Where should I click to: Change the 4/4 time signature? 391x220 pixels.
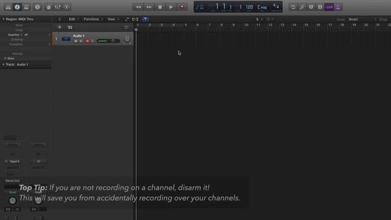tap(276, 6)
